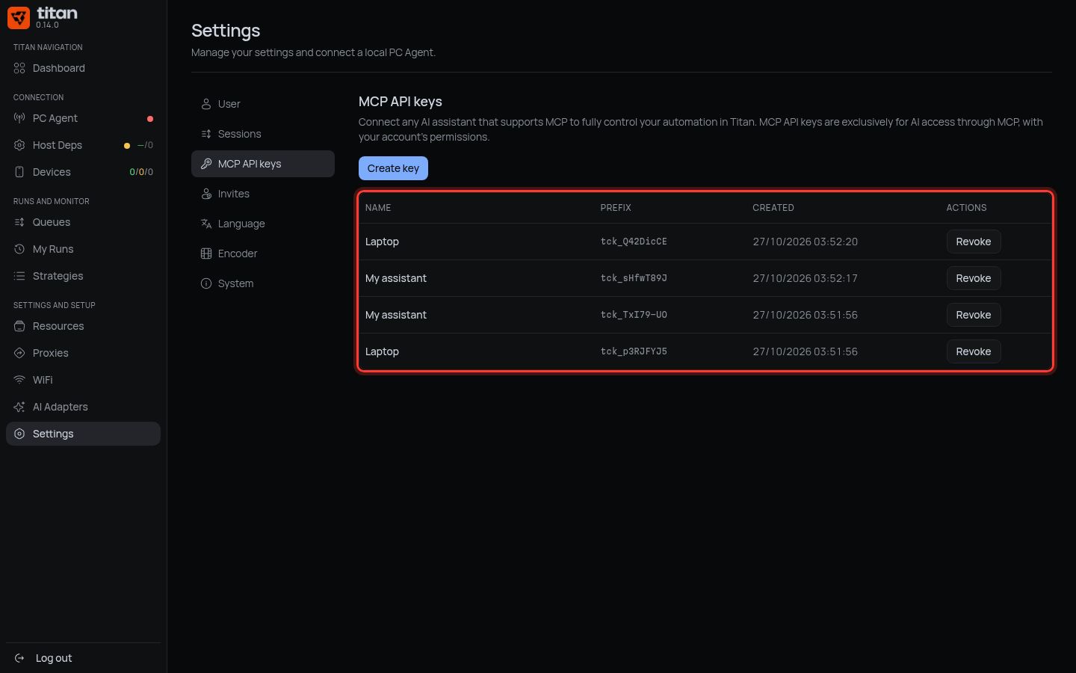This screenshot has width=1076, height=673.
Task: Revoke the key with prefix tck_Q42DicCE
Action: (974, 242)
